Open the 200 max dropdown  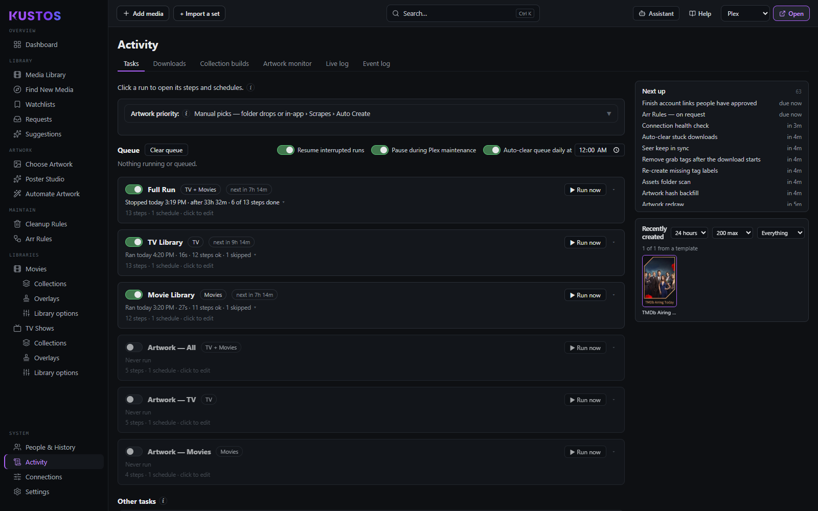(x=733, y=233)
